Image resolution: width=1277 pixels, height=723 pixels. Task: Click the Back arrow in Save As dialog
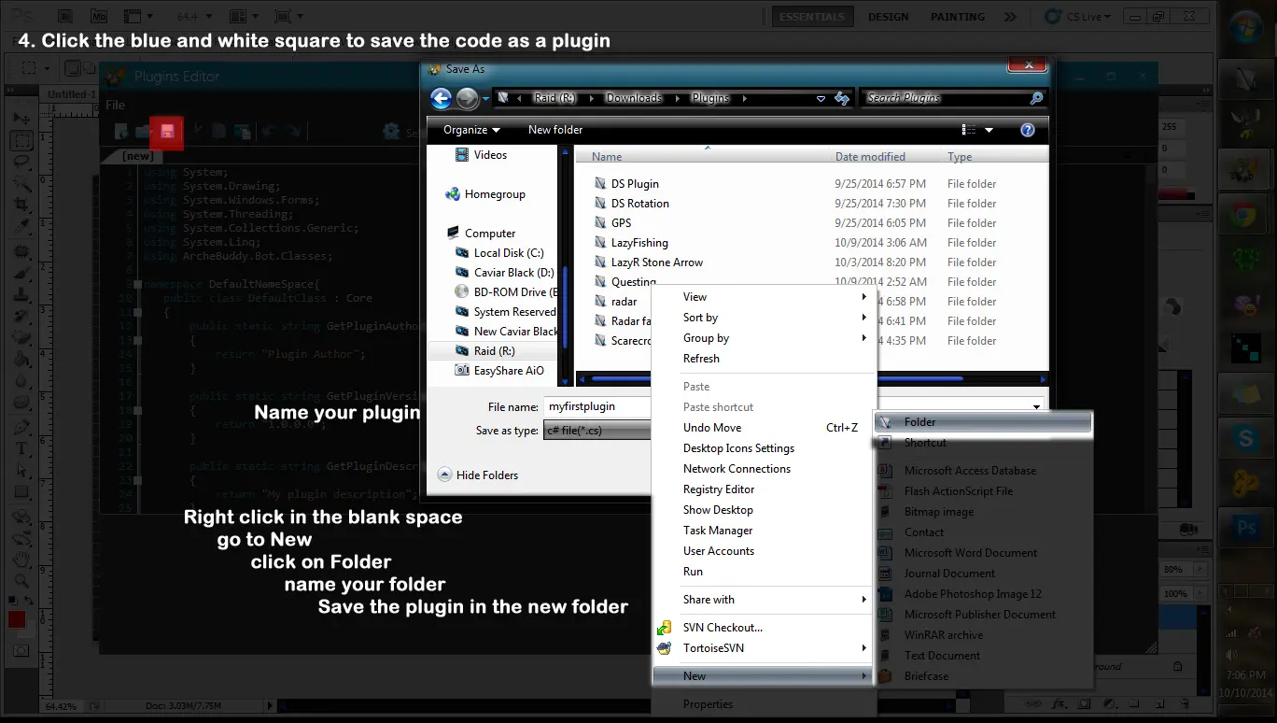441,98
